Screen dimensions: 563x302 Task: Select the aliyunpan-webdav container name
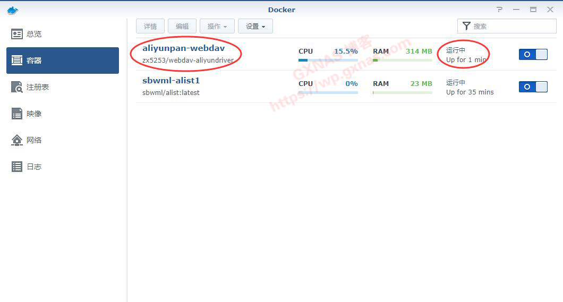click(183, 48)
